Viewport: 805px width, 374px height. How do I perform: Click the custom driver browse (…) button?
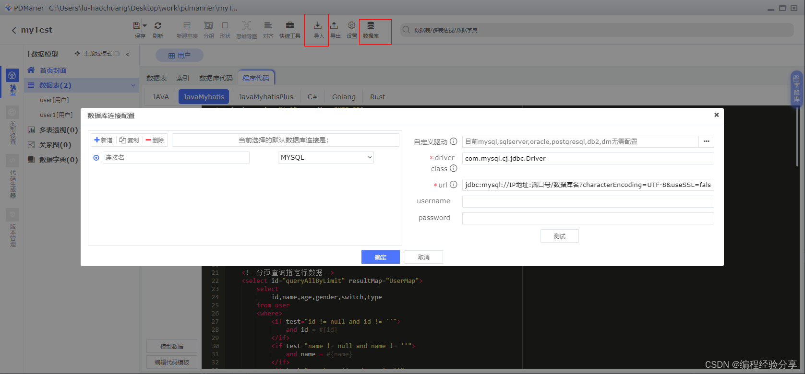[x=707, y=141]
